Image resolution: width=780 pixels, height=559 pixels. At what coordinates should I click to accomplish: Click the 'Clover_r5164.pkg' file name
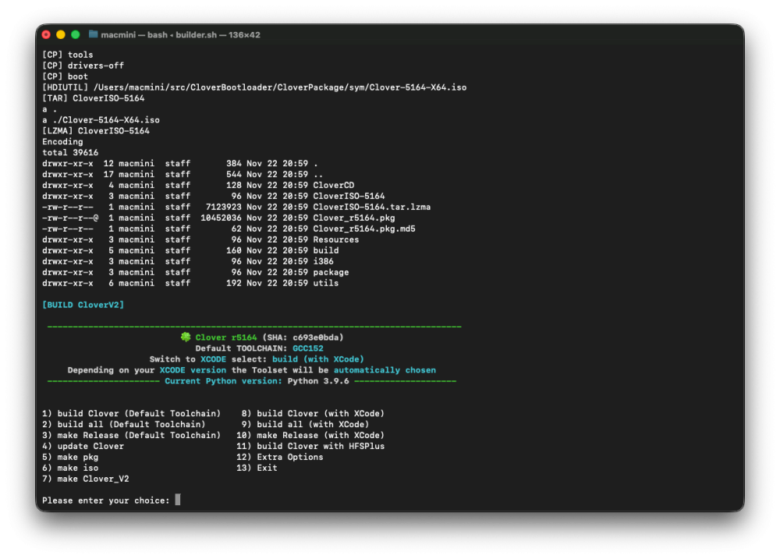click(353, 218)
